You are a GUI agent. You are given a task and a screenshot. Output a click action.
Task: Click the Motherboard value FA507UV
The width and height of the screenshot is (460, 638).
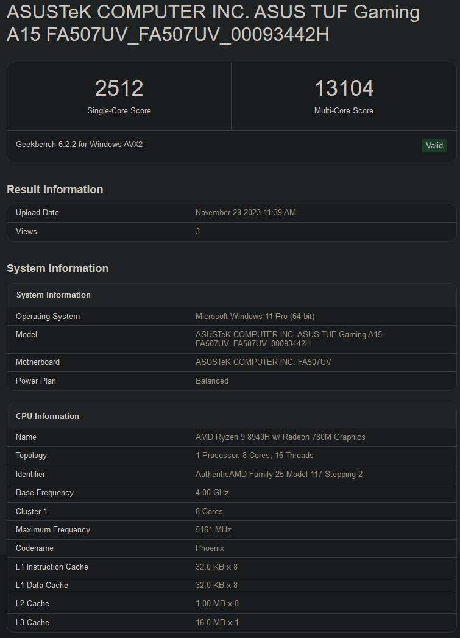263,362
